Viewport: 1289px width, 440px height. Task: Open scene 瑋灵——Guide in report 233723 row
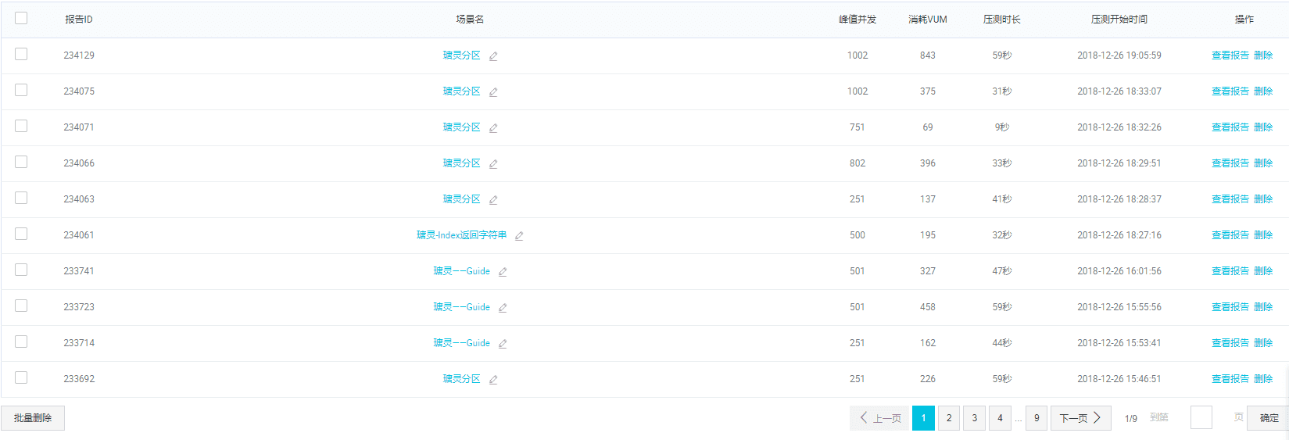(x=462, y=307)
